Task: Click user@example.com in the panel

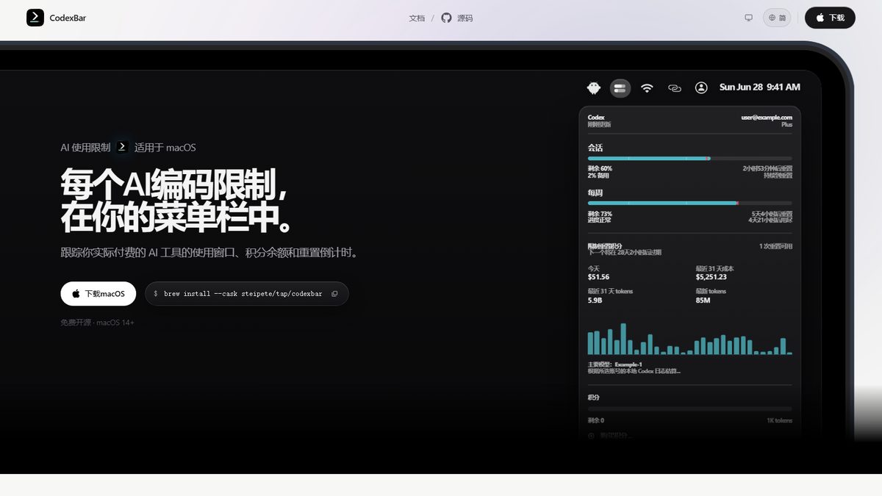Action: 767,118
